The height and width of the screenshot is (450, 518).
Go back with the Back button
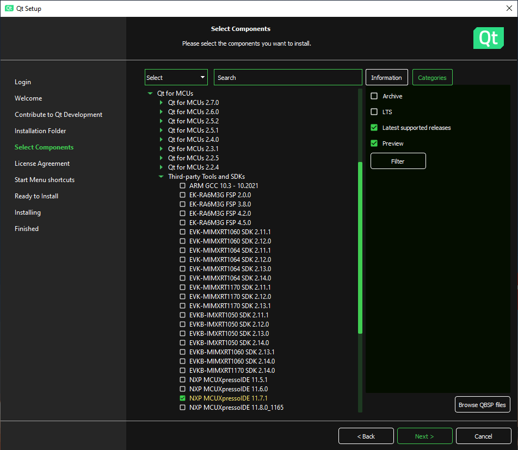(x=366, y=436)
